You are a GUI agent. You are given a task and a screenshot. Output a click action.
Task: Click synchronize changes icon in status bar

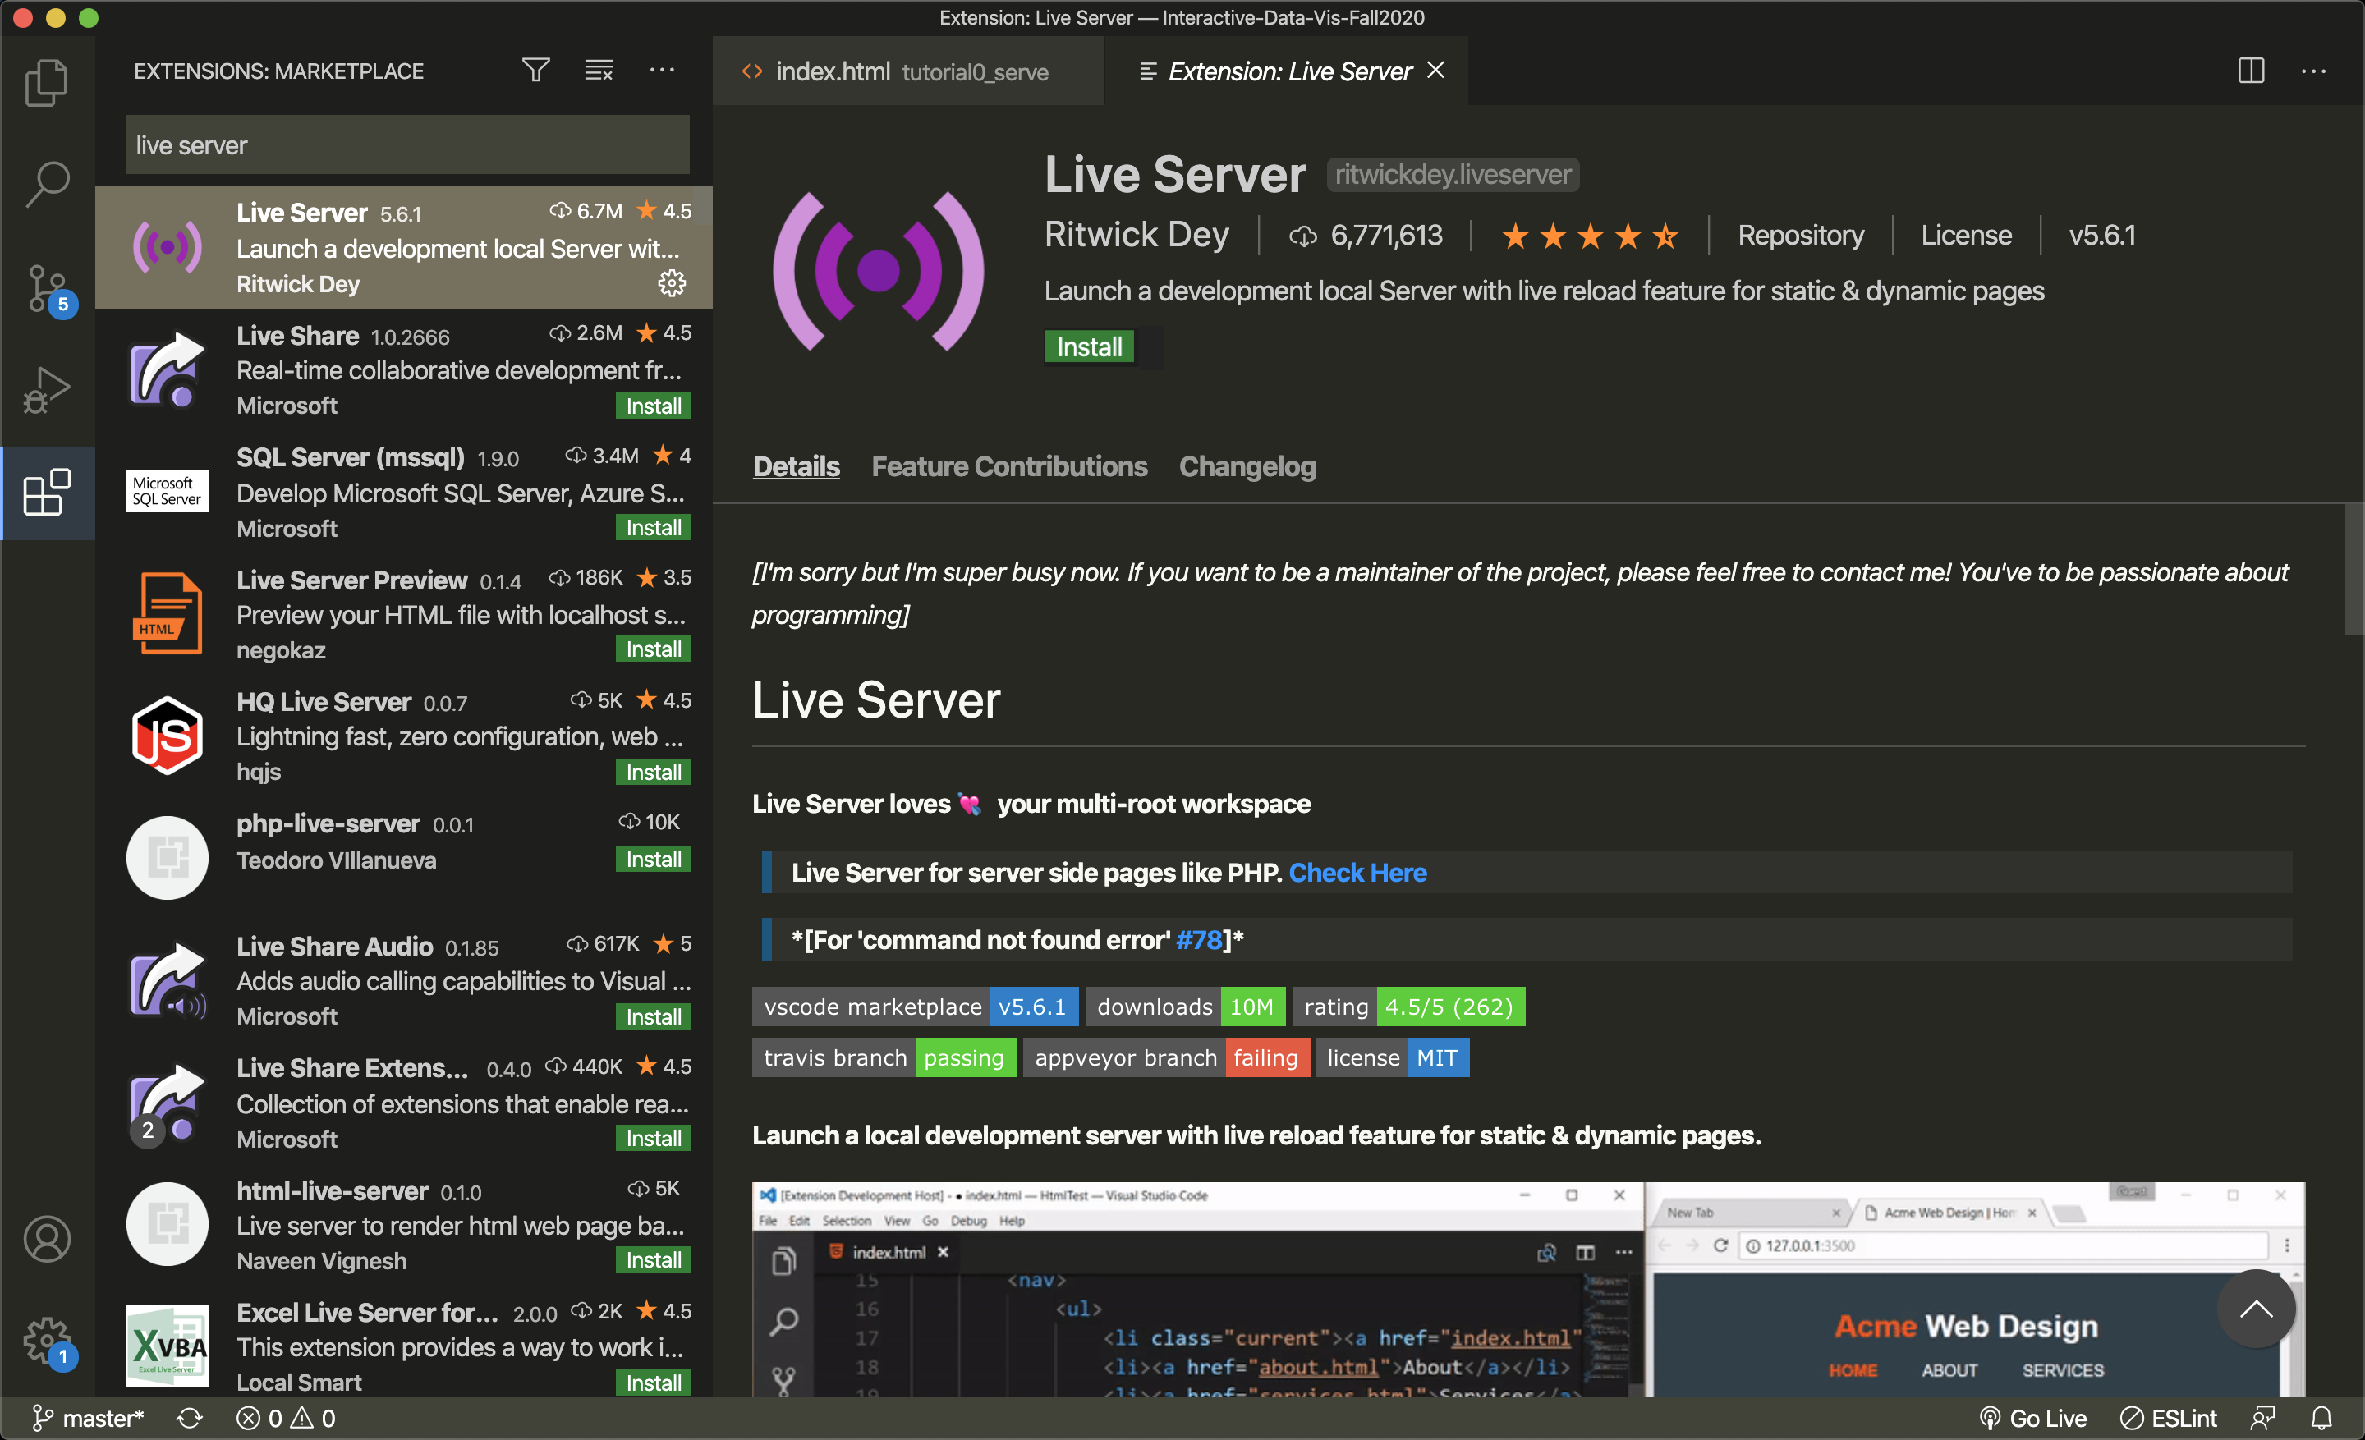[189, 1418]
